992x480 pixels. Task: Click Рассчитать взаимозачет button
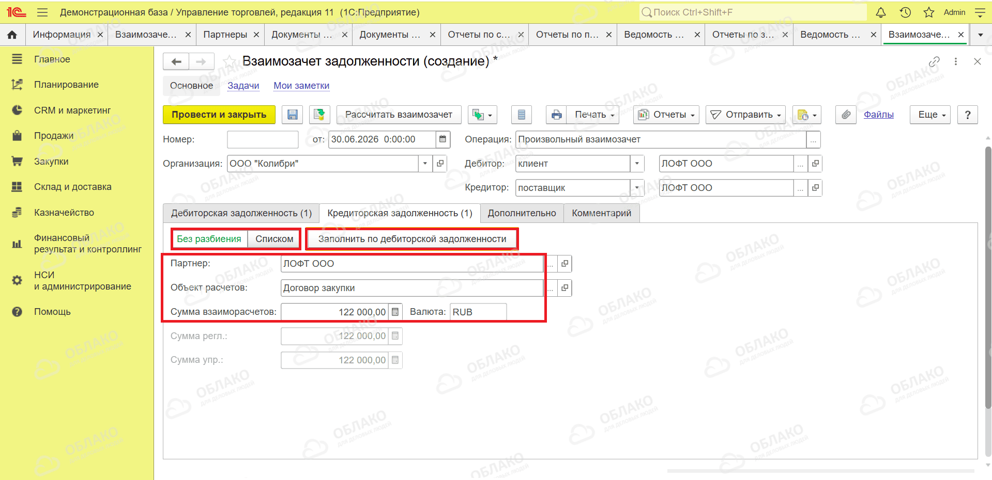(x=399, y=115)
